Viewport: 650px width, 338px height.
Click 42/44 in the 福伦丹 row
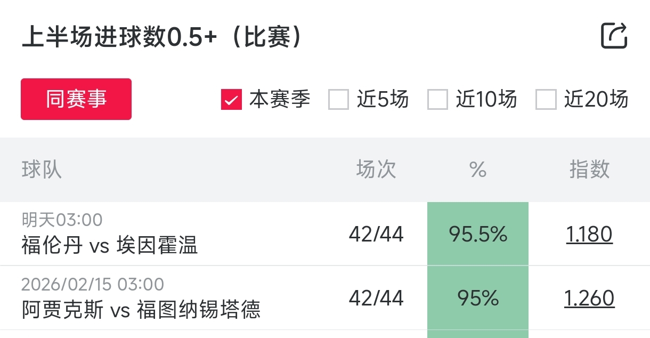pyautogui.click(x=376, y=235)
